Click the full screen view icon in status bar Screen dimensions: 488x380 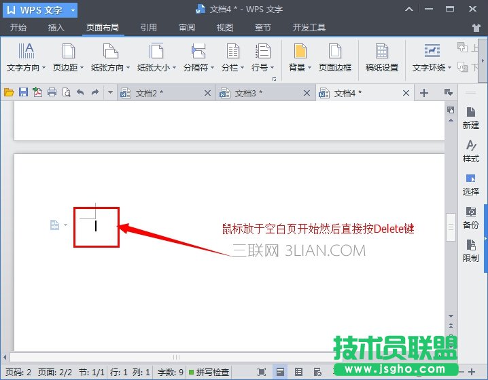tap(262, 372)
